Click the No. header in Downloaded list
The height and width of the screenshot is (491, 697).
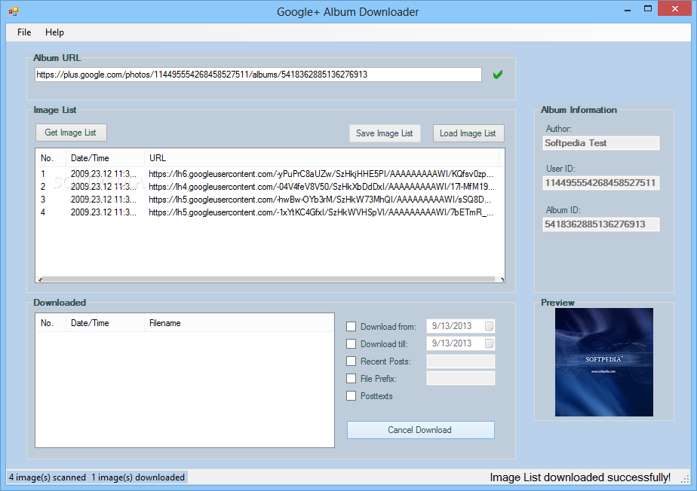(x=51, y=323)
